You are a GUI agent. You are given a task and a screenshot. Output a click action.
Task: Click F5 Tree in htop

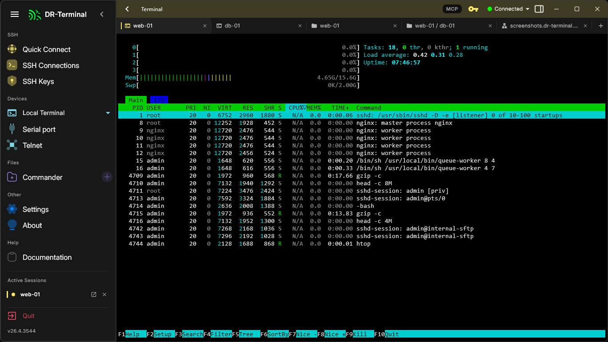pyautogui.click(x=246, y=334)
